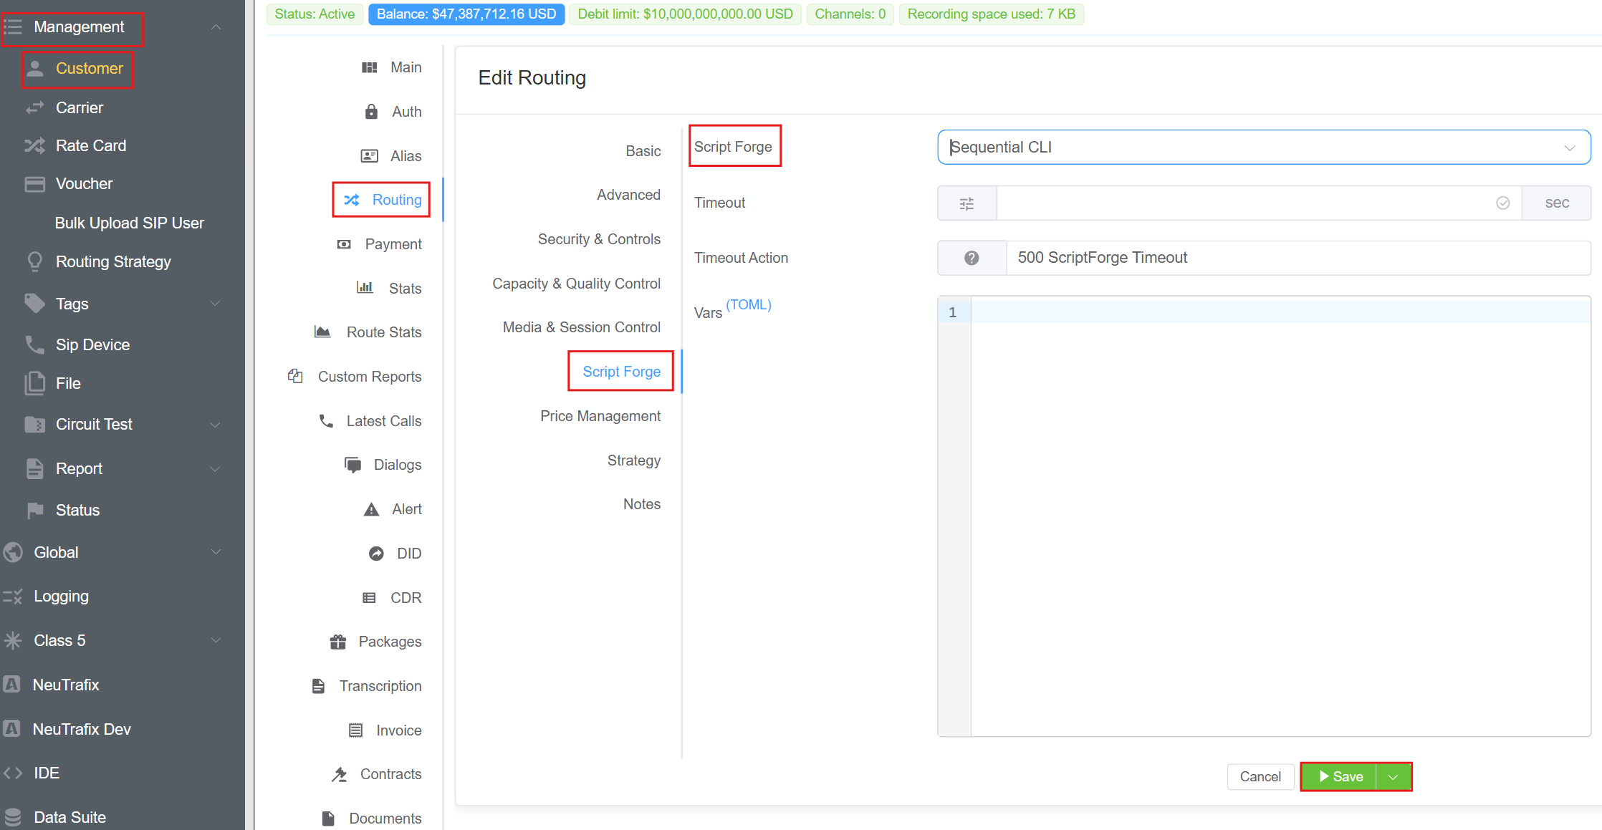
Task: Switch to Price Management tab
Action: (x=600, y=416)
